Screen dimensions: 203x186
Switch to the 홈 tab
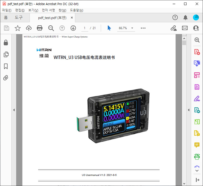[6, 17]
